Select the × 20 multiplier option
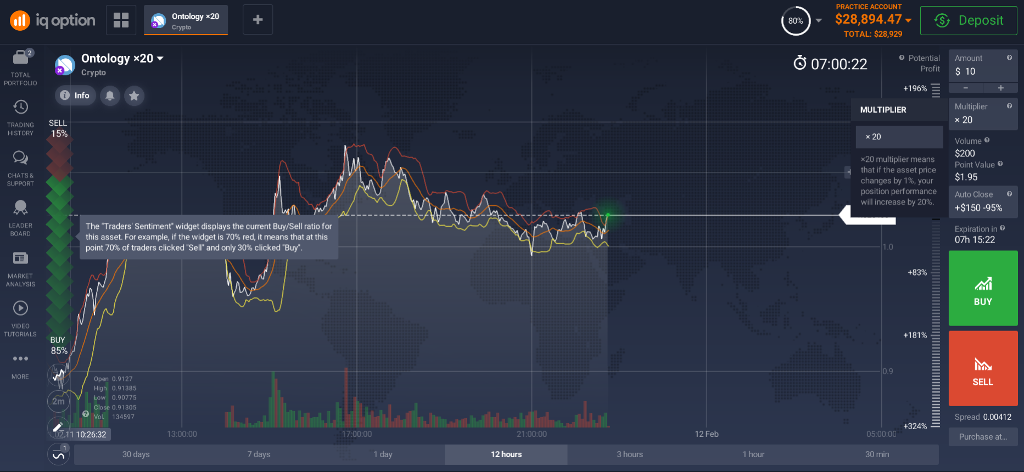 click(x=899, y=137)
